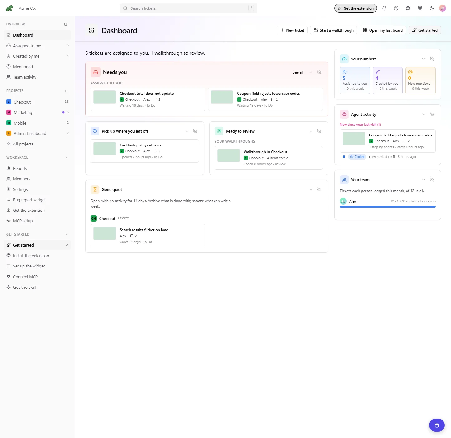
Task: Open the Acme Co. workspace switcher
Action: [x=29, y=8]
